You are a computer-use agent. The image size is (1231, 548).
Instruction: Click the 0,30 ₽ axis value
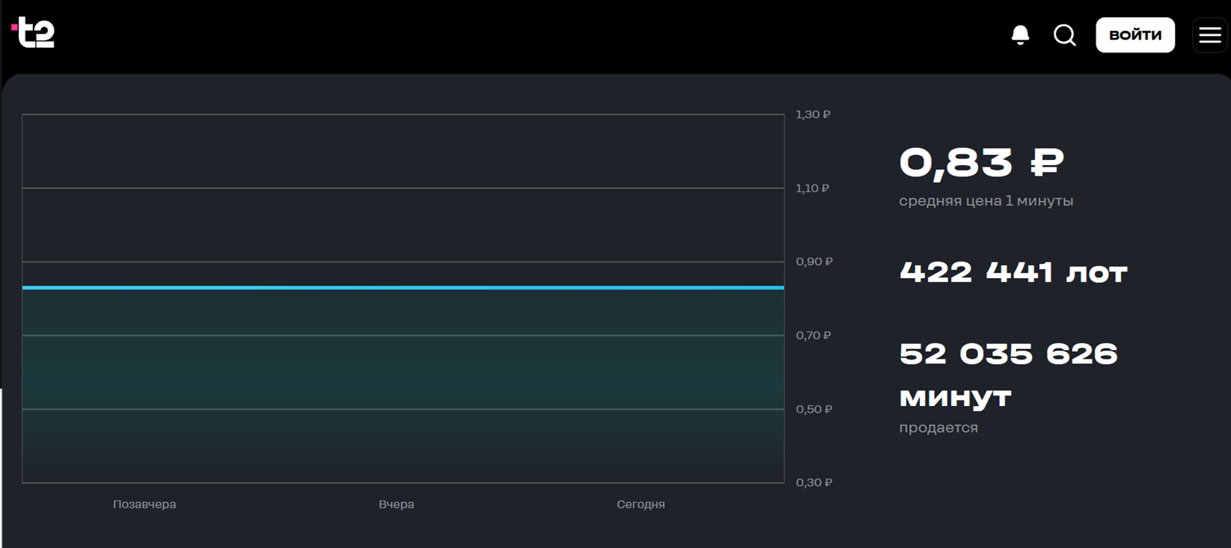click(813, 482)
